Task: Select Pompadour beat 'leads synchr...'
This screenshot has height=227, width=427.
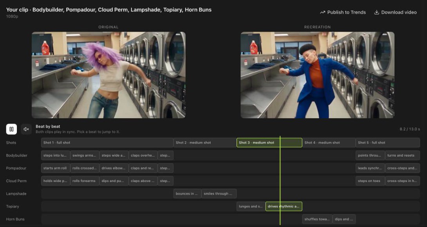Action: [370, 168]
